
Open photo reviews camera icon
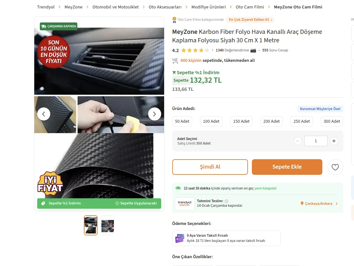[253, 50]
